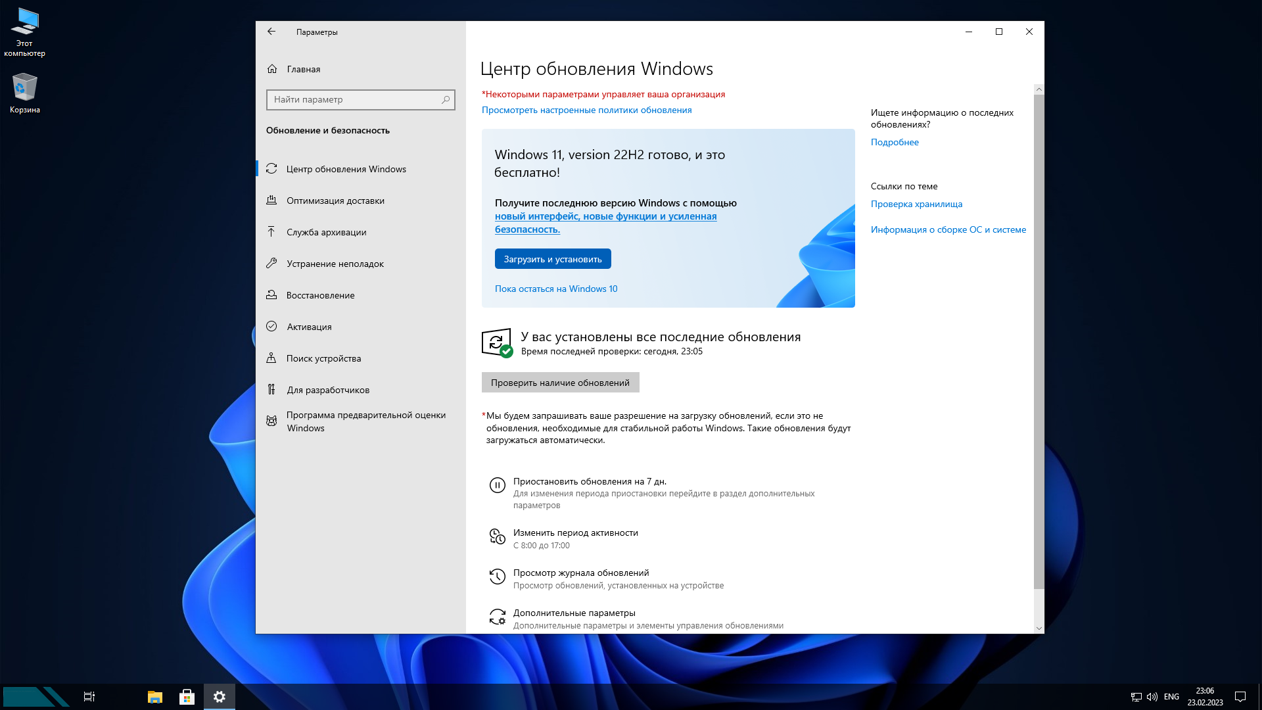Open Find my device section
The height and width of the screenshot is (710, 1262).
[x=323, y=358]
